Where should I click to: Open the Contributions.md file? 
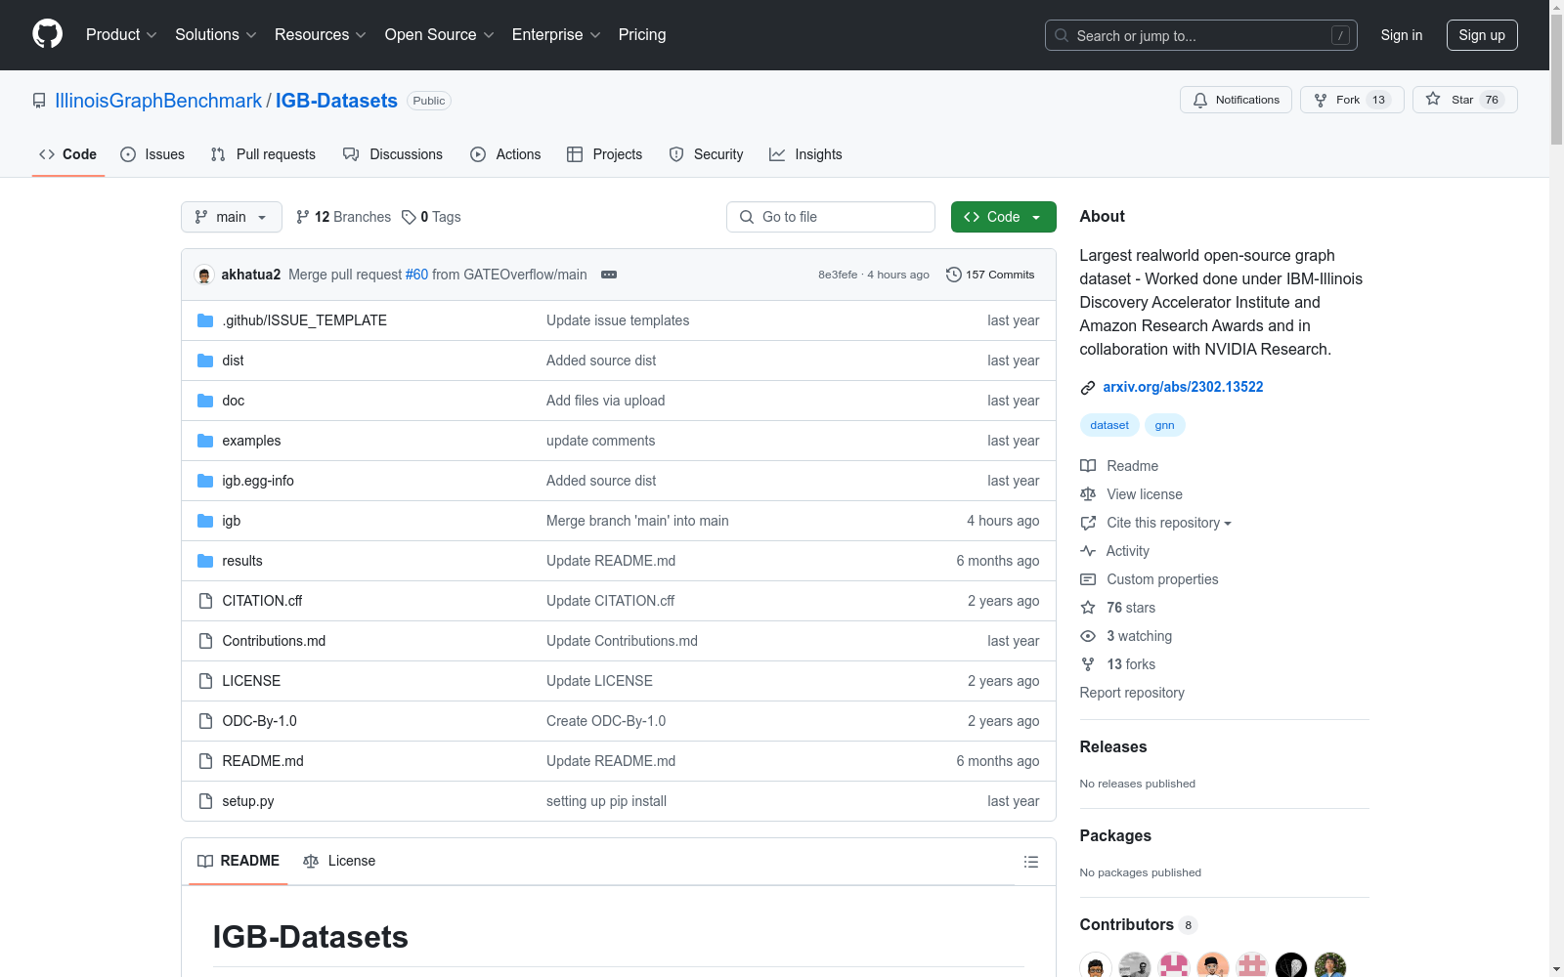coord(274,641)
